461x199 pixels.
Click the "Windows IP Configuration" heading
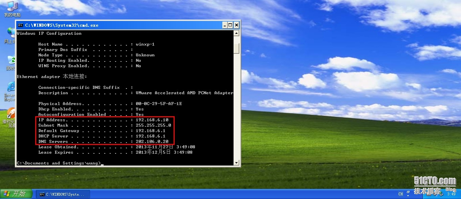click(x=49, y=33)
